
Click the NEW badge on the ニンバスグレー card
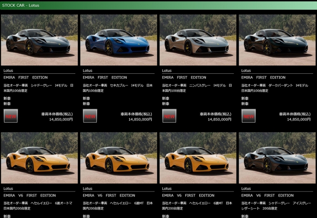pyautogui.click(x=169, y=116)
